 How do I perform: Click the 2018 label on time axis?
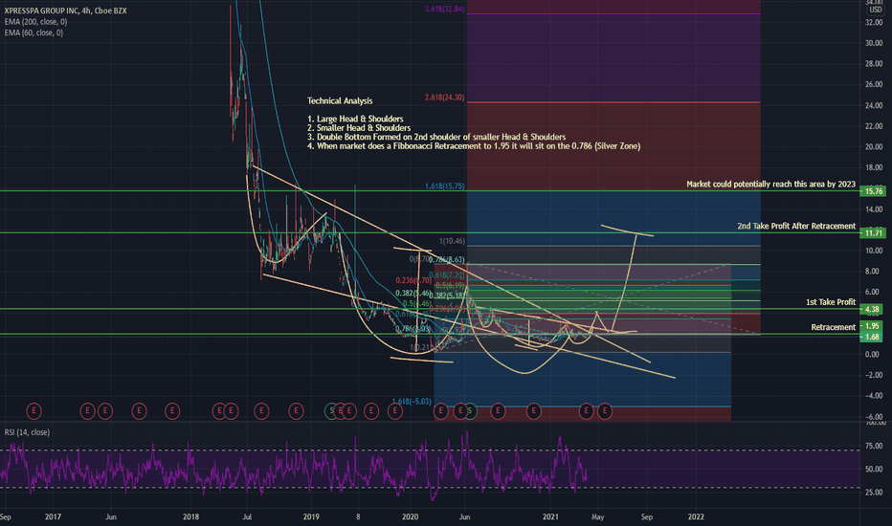point(190,516)
